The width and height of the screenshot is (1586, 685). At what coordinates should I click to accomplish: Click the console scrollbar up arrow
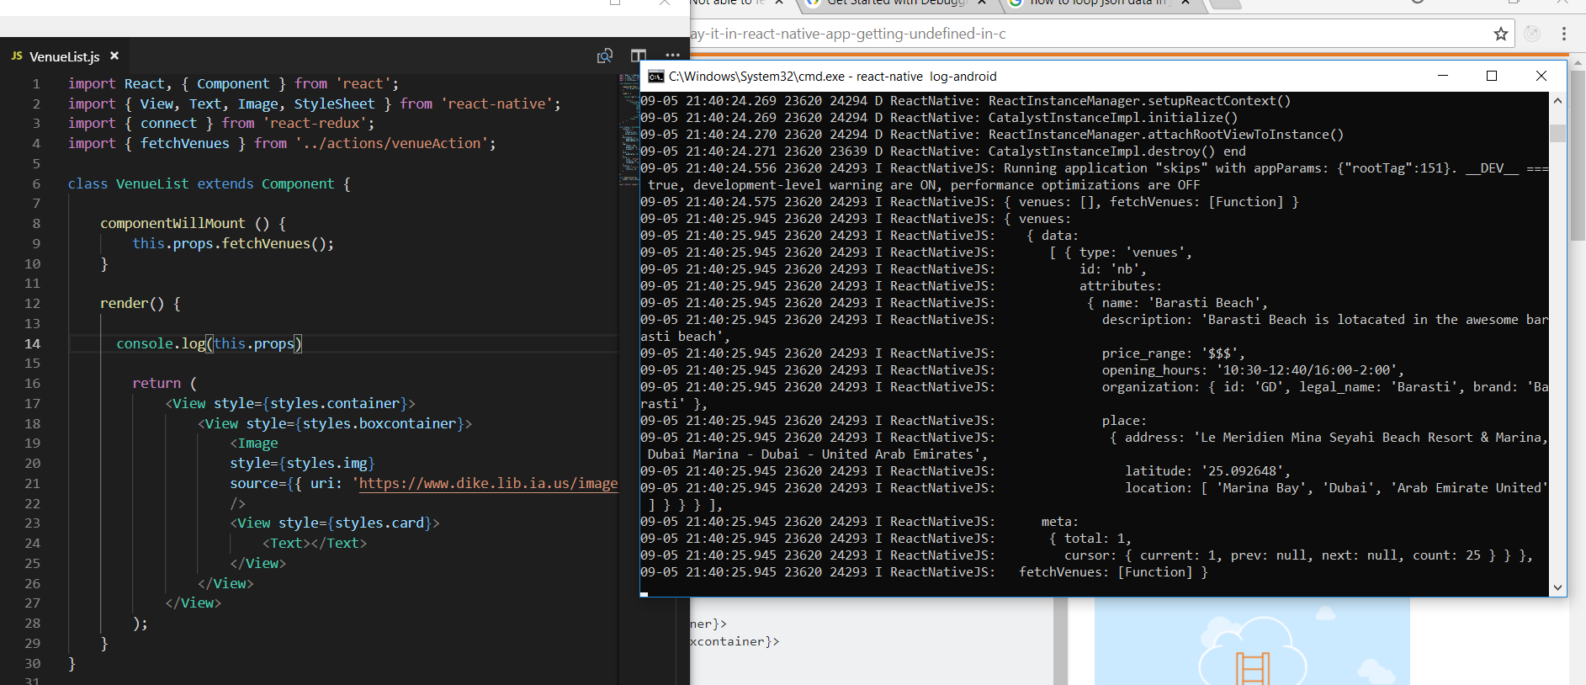coord(1557,100)
